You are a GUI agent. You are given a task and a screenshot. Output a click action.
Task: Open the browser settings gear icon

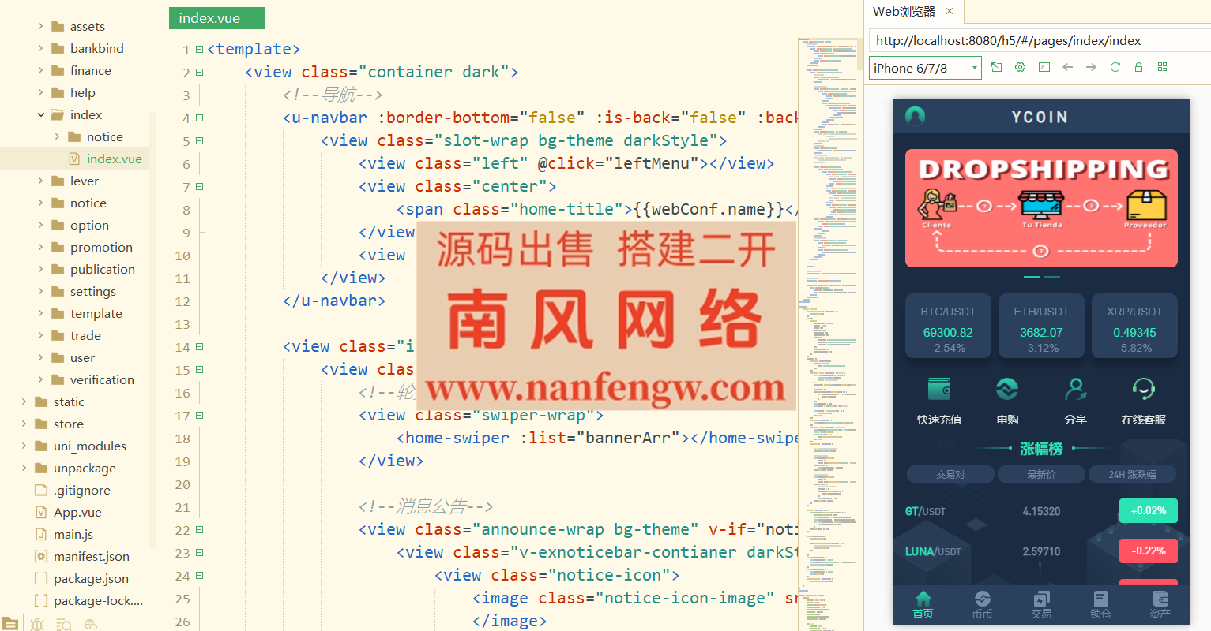point(1020,68)
